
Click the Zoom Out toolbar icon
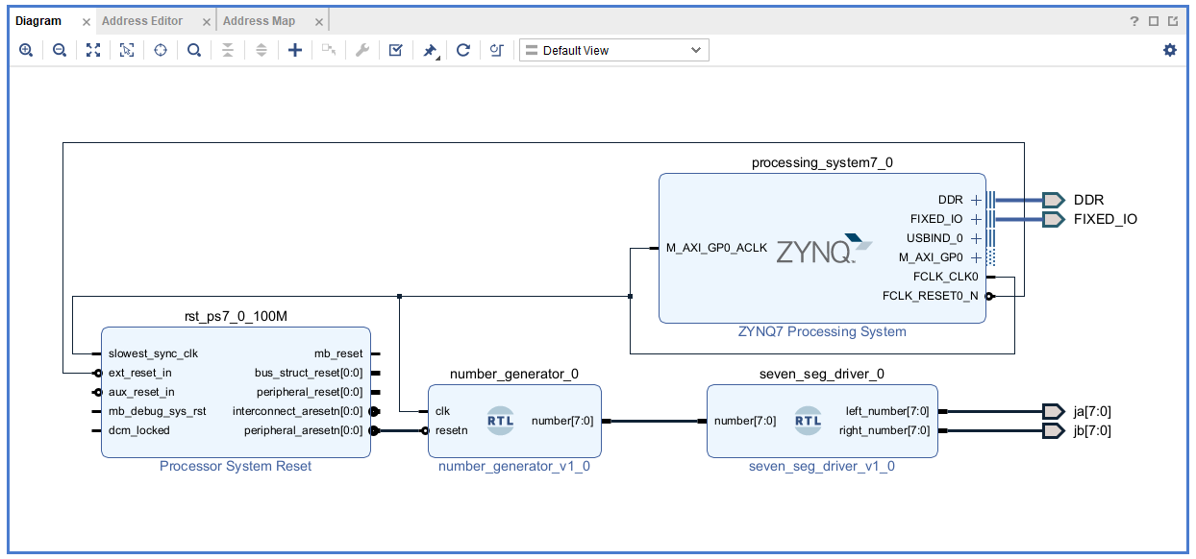(x=60, y=50)
